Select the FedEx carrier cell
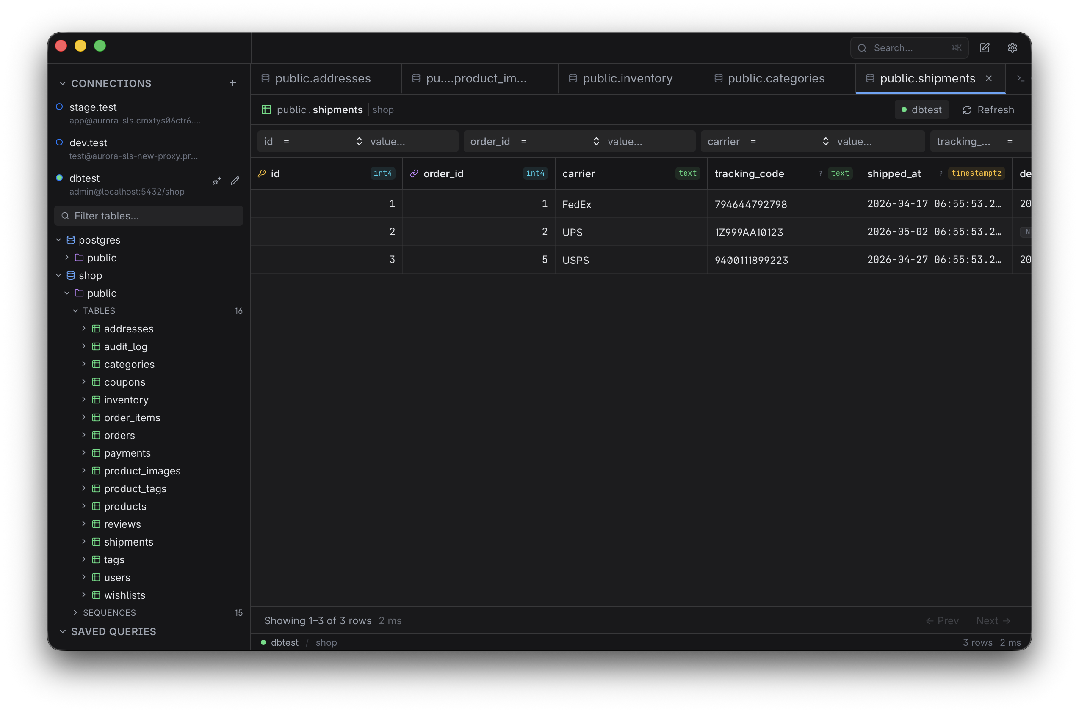Screen dimensions: 1079x713 (x=631, y=204)
